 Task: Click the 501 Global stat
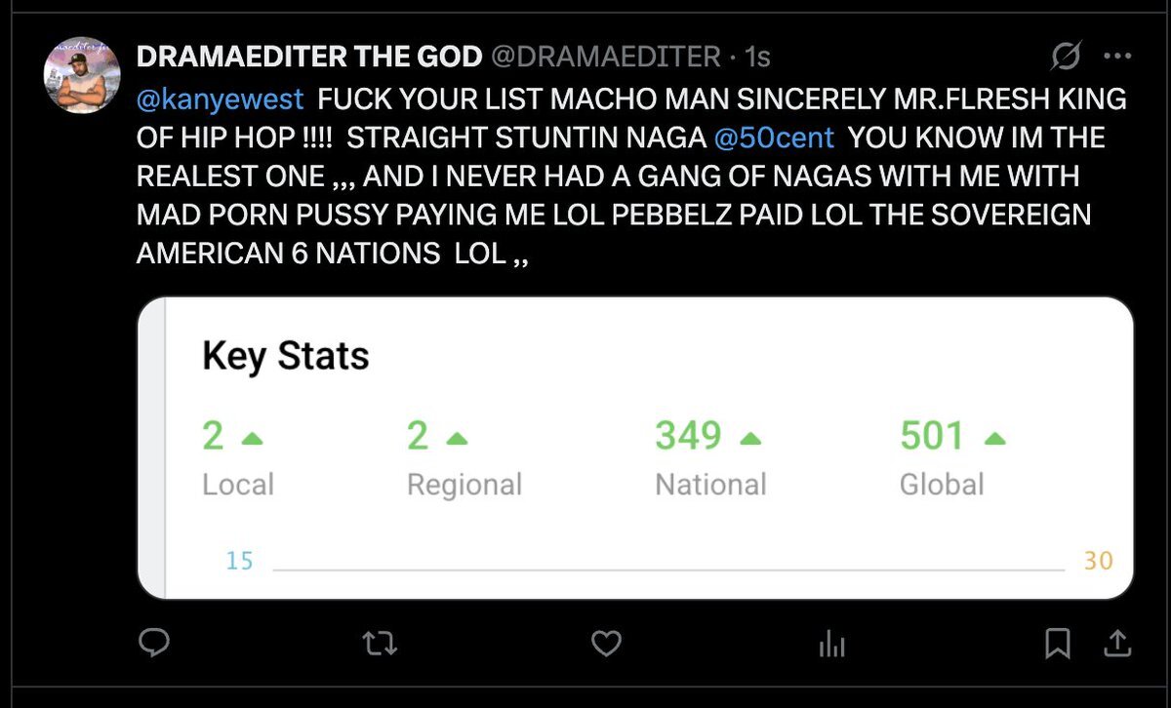pyautogui.click(x=932, y=437)
